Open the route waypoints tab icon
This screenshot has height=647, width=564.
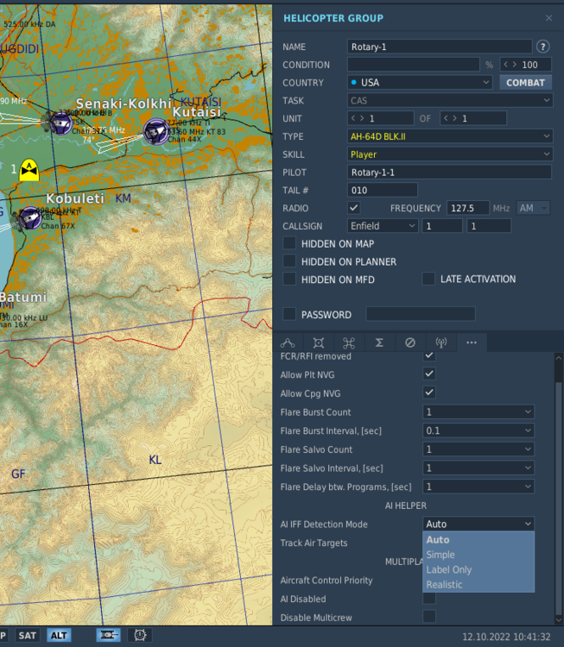click(x=288, y=342)
